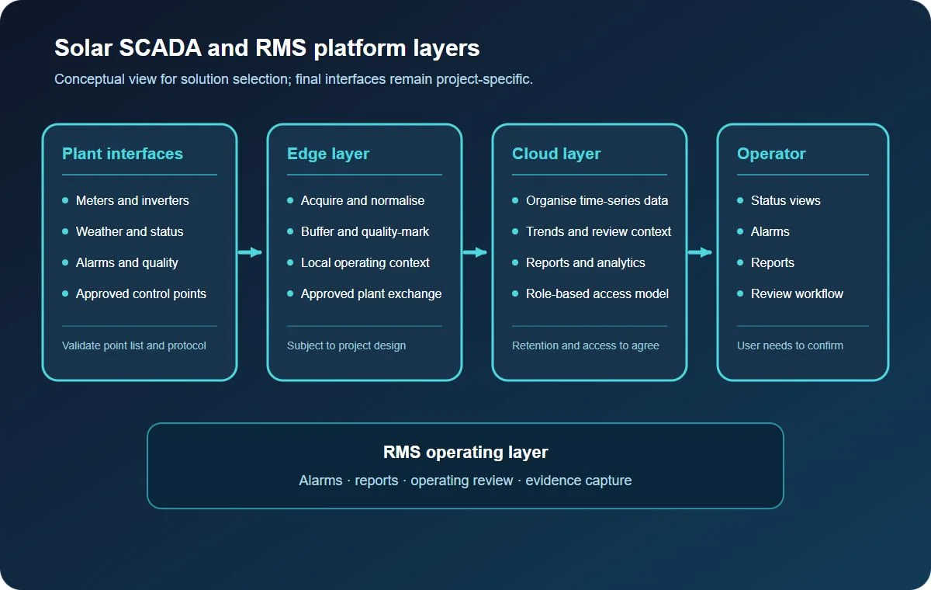Image resolution: width=931 pixels, height=590 pixels.
Task: Click 'Alarms' in Operator card
Action: pos(770,231)
